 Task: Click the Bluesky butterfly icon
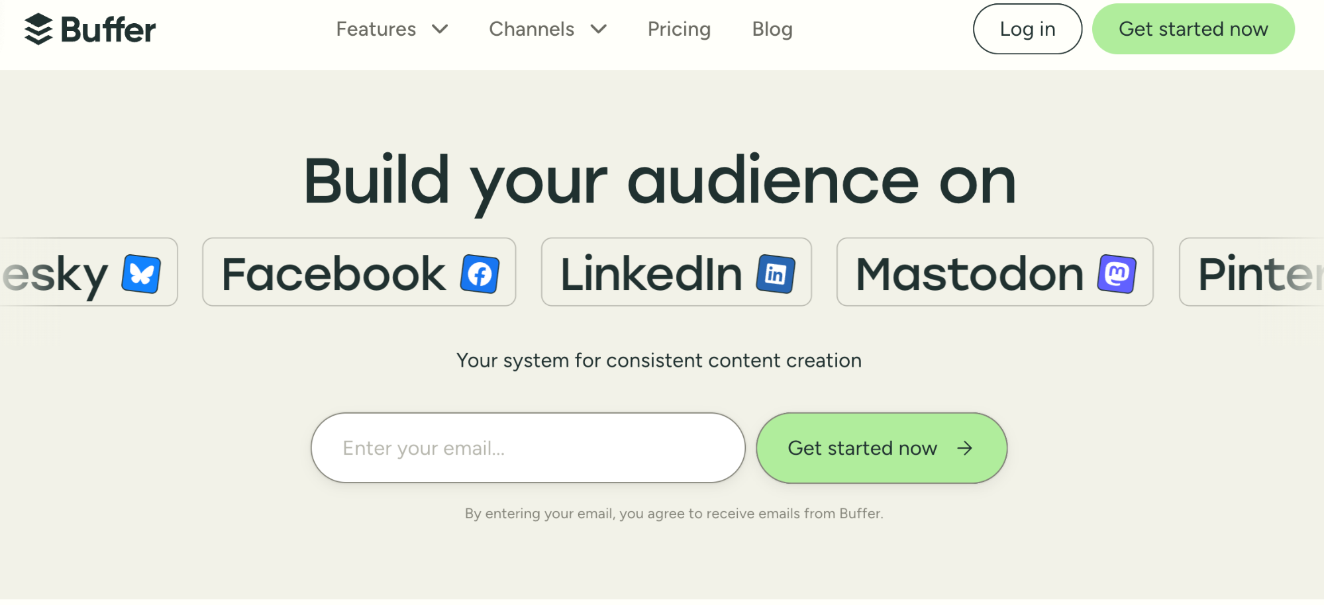141,273
